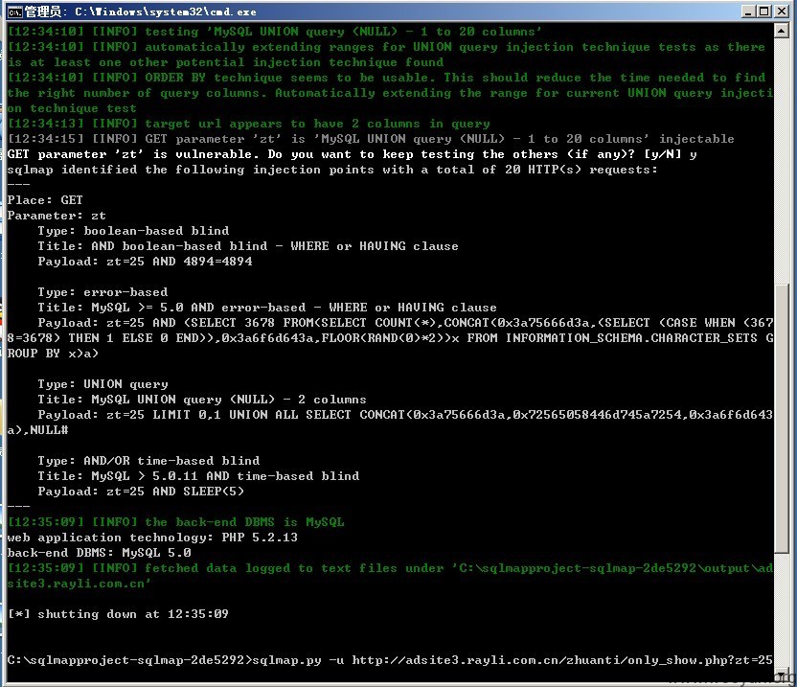Click 'Type: UNION query' line
The height and width of the screenshot is (687, 797).
tap(102, 384)
